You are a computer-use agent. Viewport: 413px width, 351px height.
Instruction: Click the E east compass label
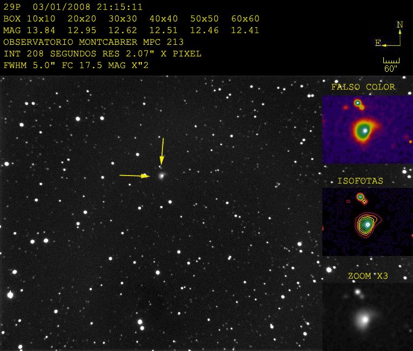click(378, 43)
